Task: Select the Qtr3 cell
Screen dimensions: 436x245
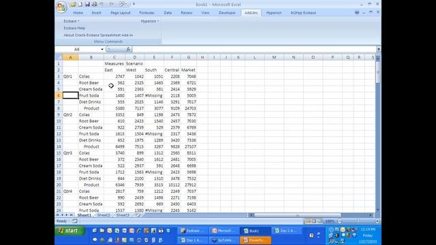Action: (70, 153)
